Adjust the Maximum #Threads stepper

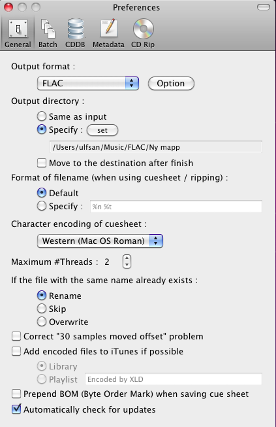tap(127, 262)
